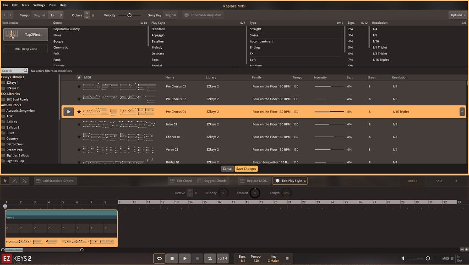Image resolution: width=469 pixels, height=265 pixels.
Task: Decrease the octave with down arrow
Action: tap(87, 17)
